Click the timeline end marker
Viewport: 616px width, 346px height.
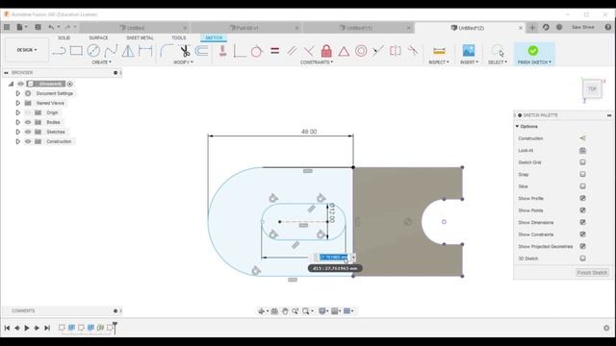coord(115,327)
